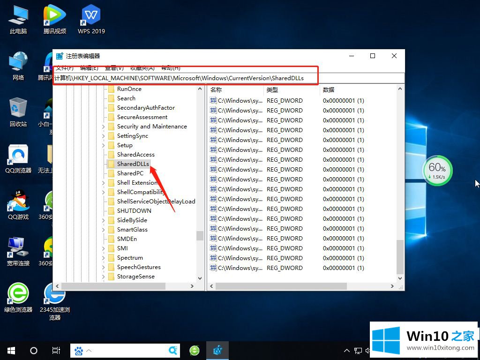Image resolution: width=480 pixels, height=360 pixels.
Task: Open QQ浏览器 desktop shortcut
Action: pyautogui.click(x=18, y=155)
